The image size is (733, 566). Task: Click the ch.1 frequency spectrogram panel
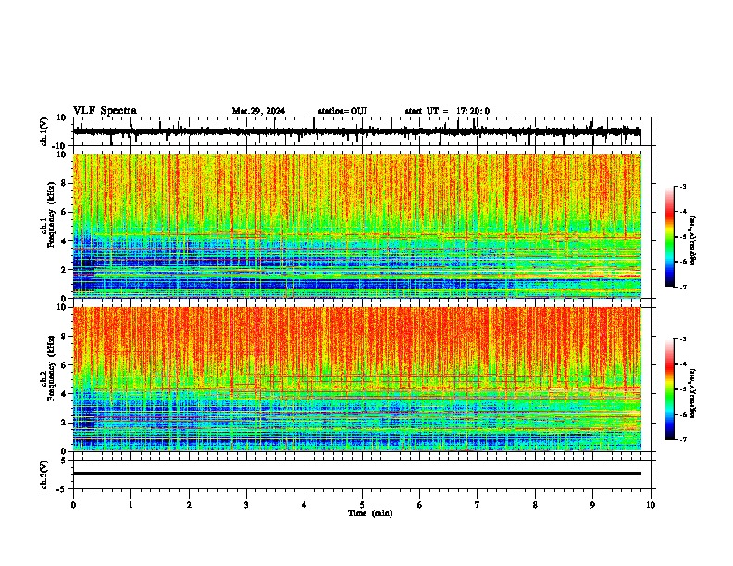tap(357, 226)
